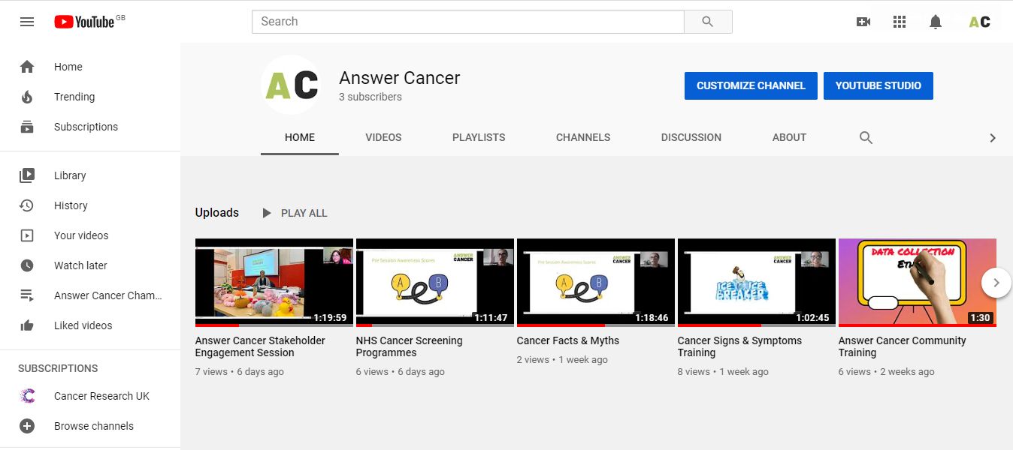1013x450 pixels.
Task: Click the CUSTOMIZE CHANNEL button
Action: (x=750, y=85)
